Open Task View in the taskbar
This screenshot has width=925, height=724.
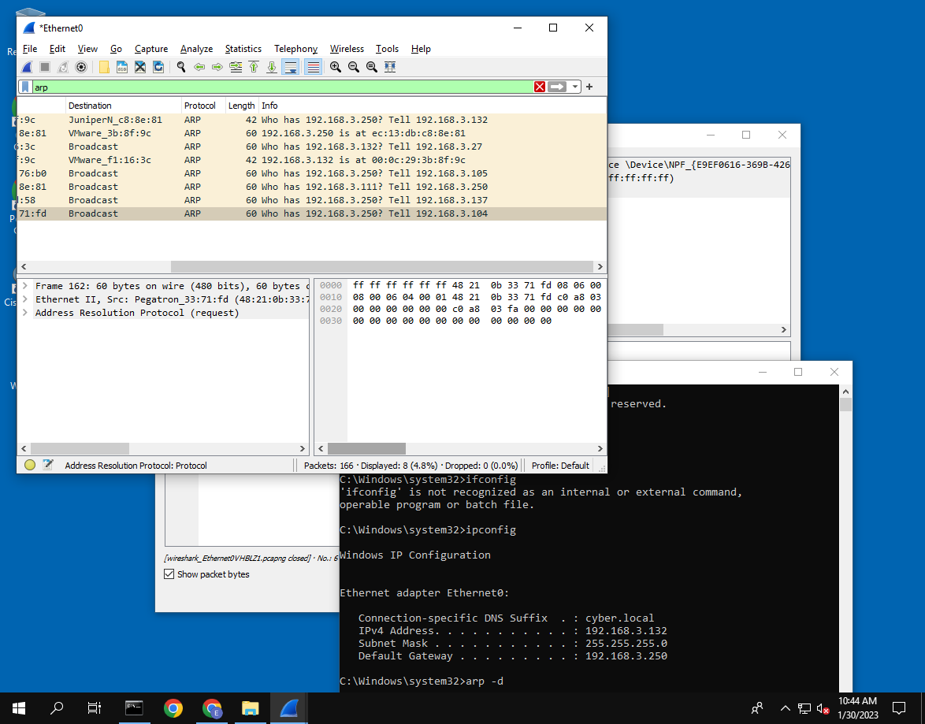tap(95, 708)
